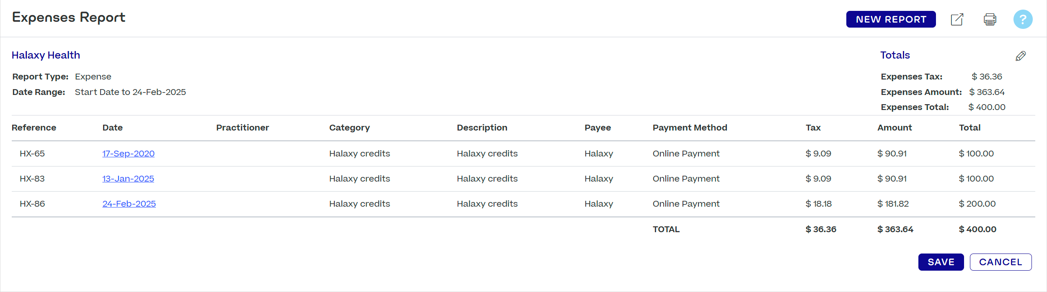
Task: Edit the report Totals with the pencil icon
Action: (1021, 56)
